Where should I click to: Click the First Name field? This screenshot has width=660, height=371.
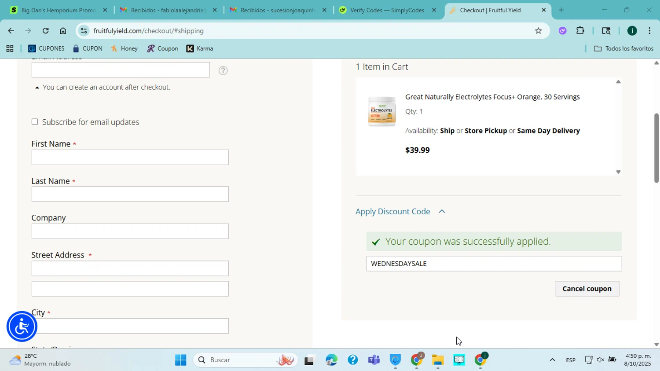(x=130, y=157)
